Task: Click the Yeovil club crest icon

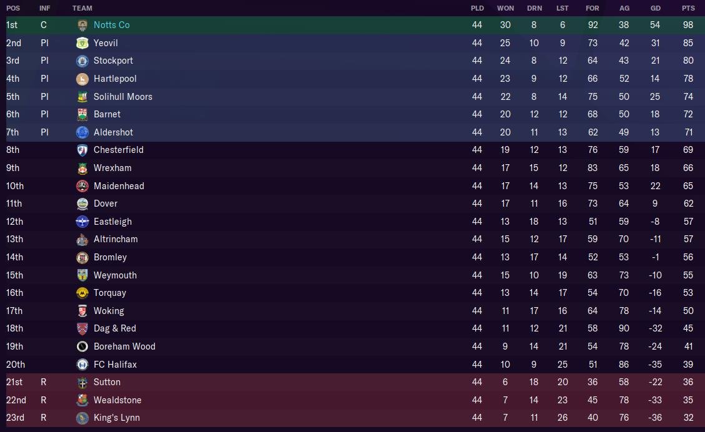Action: (82, 43)
